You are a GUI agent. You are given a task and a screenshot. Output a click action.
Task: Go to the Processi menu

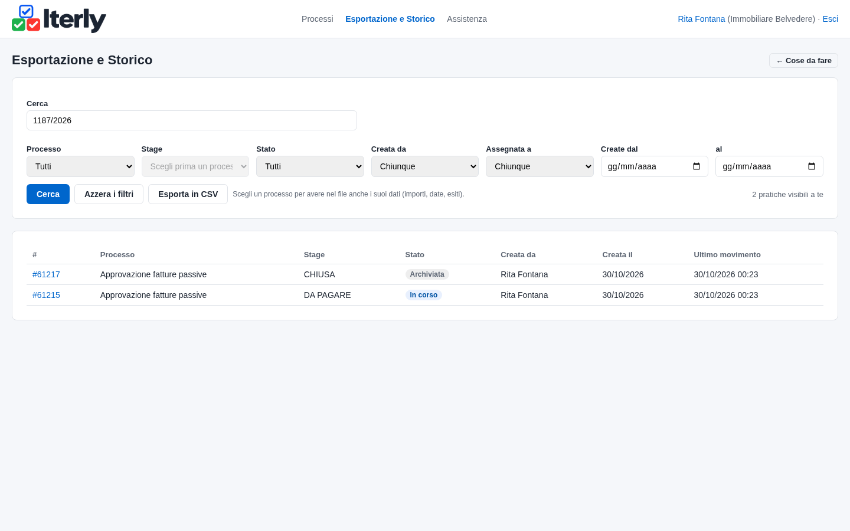click(x=318, y=19)
